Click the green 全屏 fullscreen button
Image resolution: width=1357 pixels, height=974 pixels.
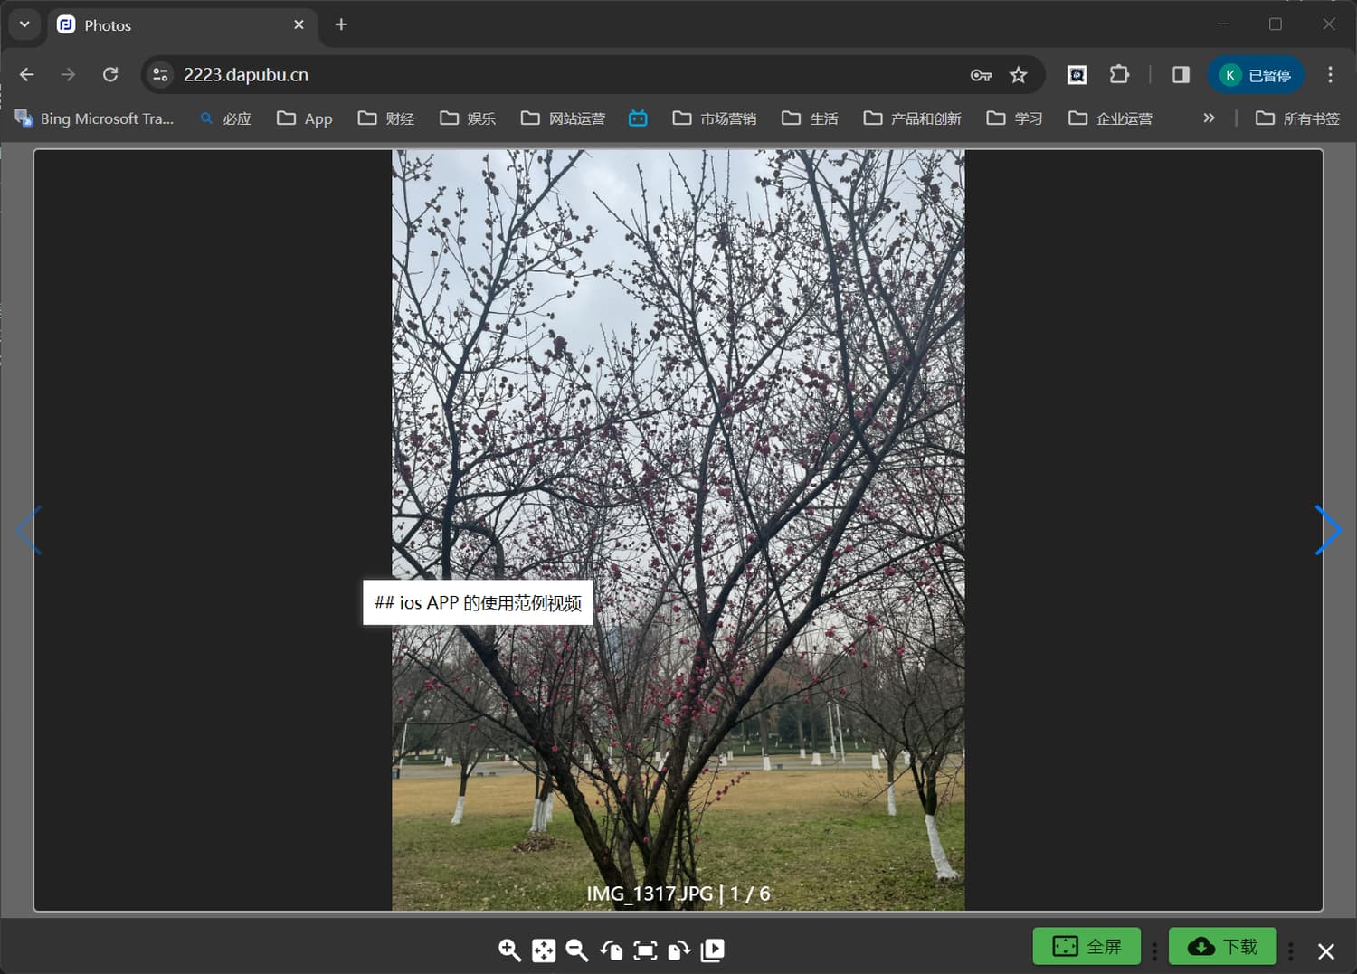point(1087,946)
